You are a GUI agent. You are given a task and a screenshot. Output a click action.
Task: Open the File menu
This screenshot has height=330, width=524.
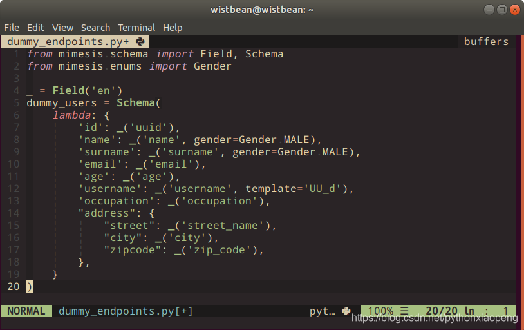point(12,28)
